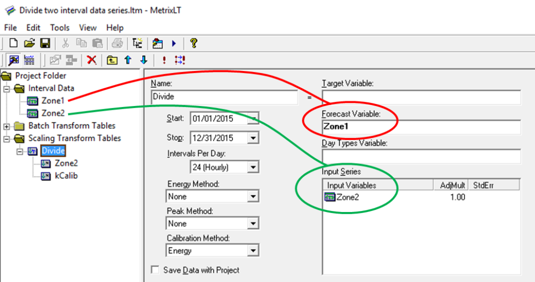Click the single red exclamation mark icon
The width and height of the screenshot is (535, 282).
pyautogui.click(x=164, y=60)
